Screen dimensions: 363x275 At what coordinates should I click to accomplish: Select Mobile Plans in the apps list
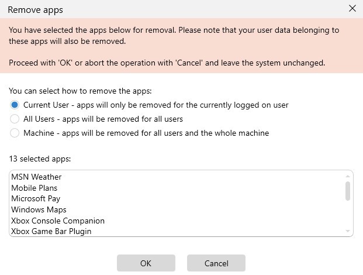(34, 188)
